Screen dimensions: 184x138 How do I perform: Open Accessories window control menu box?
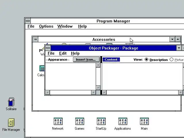[35, 39]
